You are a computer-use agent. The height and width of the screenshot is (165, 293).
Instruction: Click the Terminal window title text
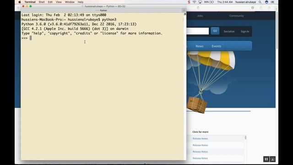(105, 6)
